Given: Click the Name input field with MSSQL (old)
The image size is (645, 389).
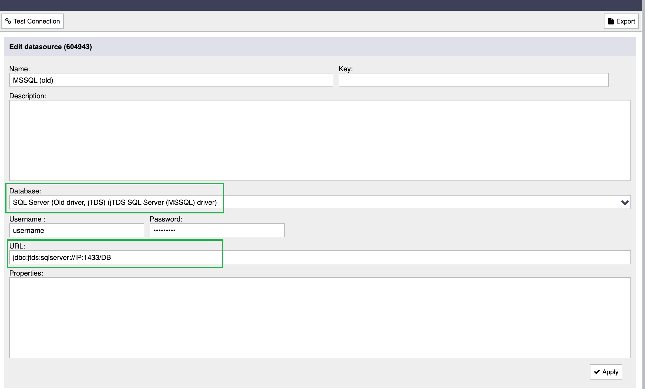Looking at the screenshot, I should (x=171, y=80).
